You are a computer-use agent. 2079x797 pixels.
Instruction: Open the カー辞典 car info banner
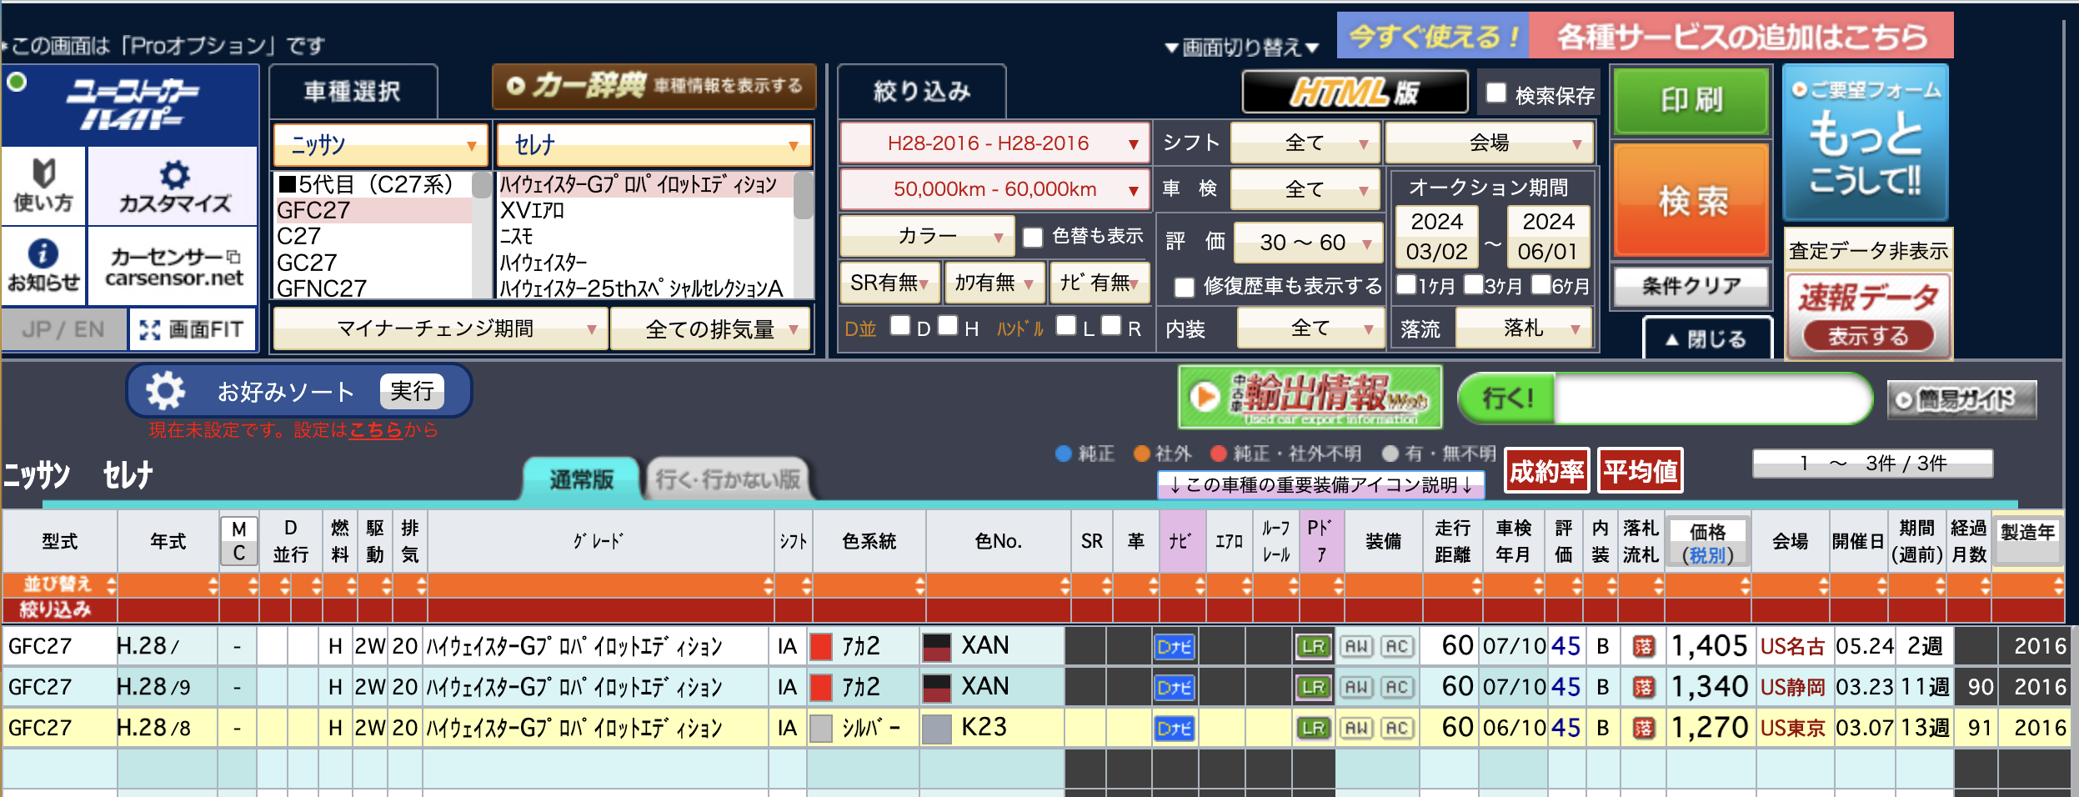[x=654, y=86]
